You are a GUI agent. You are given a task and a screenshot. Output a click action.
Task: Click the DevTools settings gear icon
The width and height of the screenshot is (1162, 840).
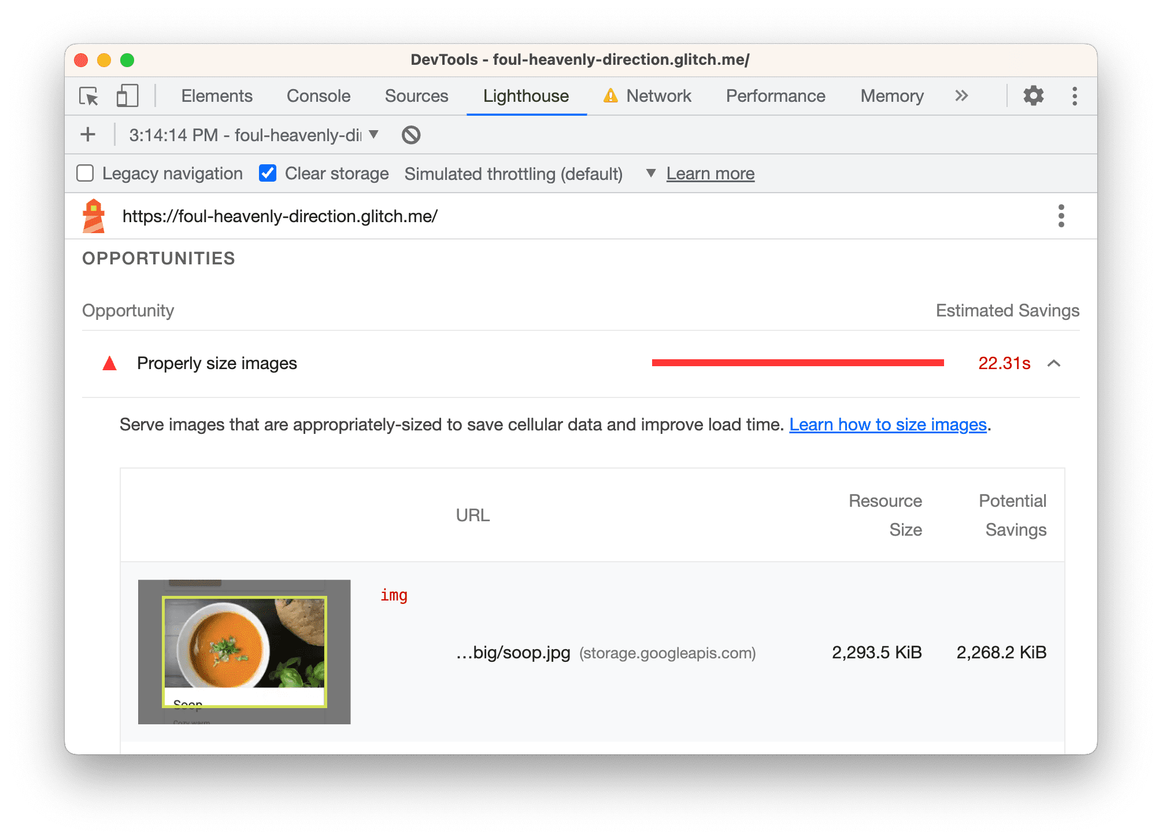point(1035,95)
